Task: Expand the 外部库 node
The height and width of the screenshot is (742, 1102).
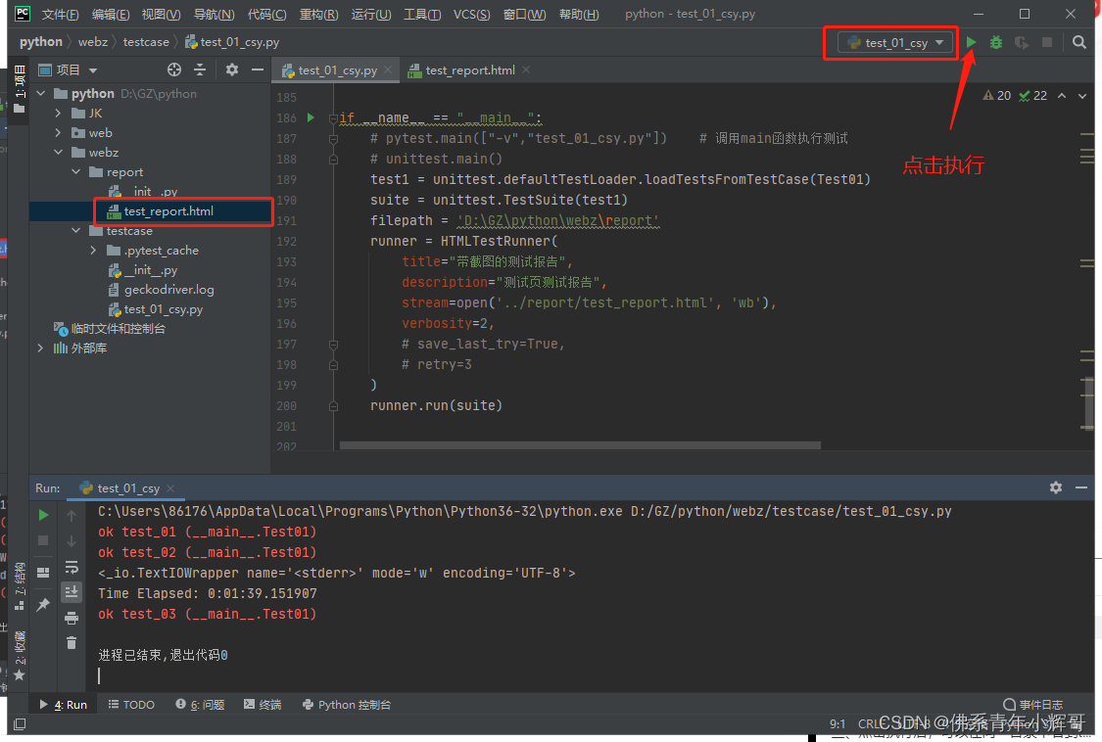Action: 41,348
